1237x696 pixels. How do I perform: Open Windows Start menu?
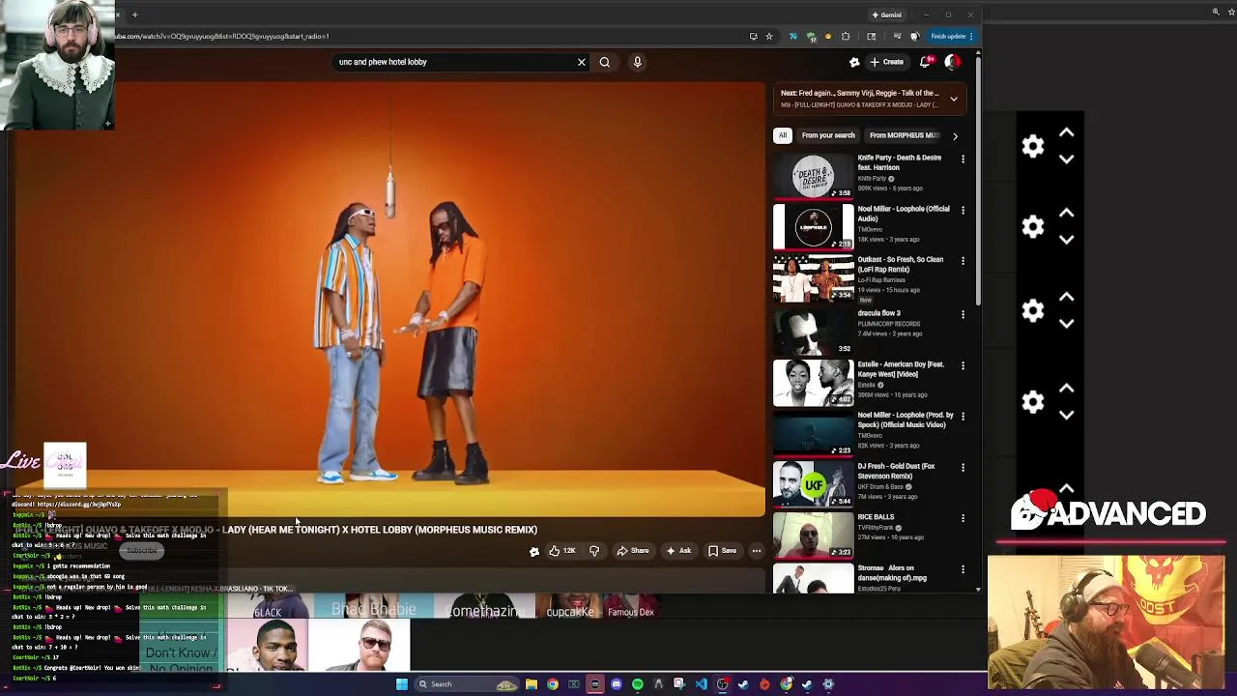(402, 684)
